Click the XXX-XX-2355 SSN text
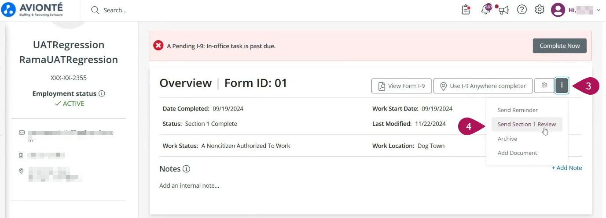 pos(69,78)
